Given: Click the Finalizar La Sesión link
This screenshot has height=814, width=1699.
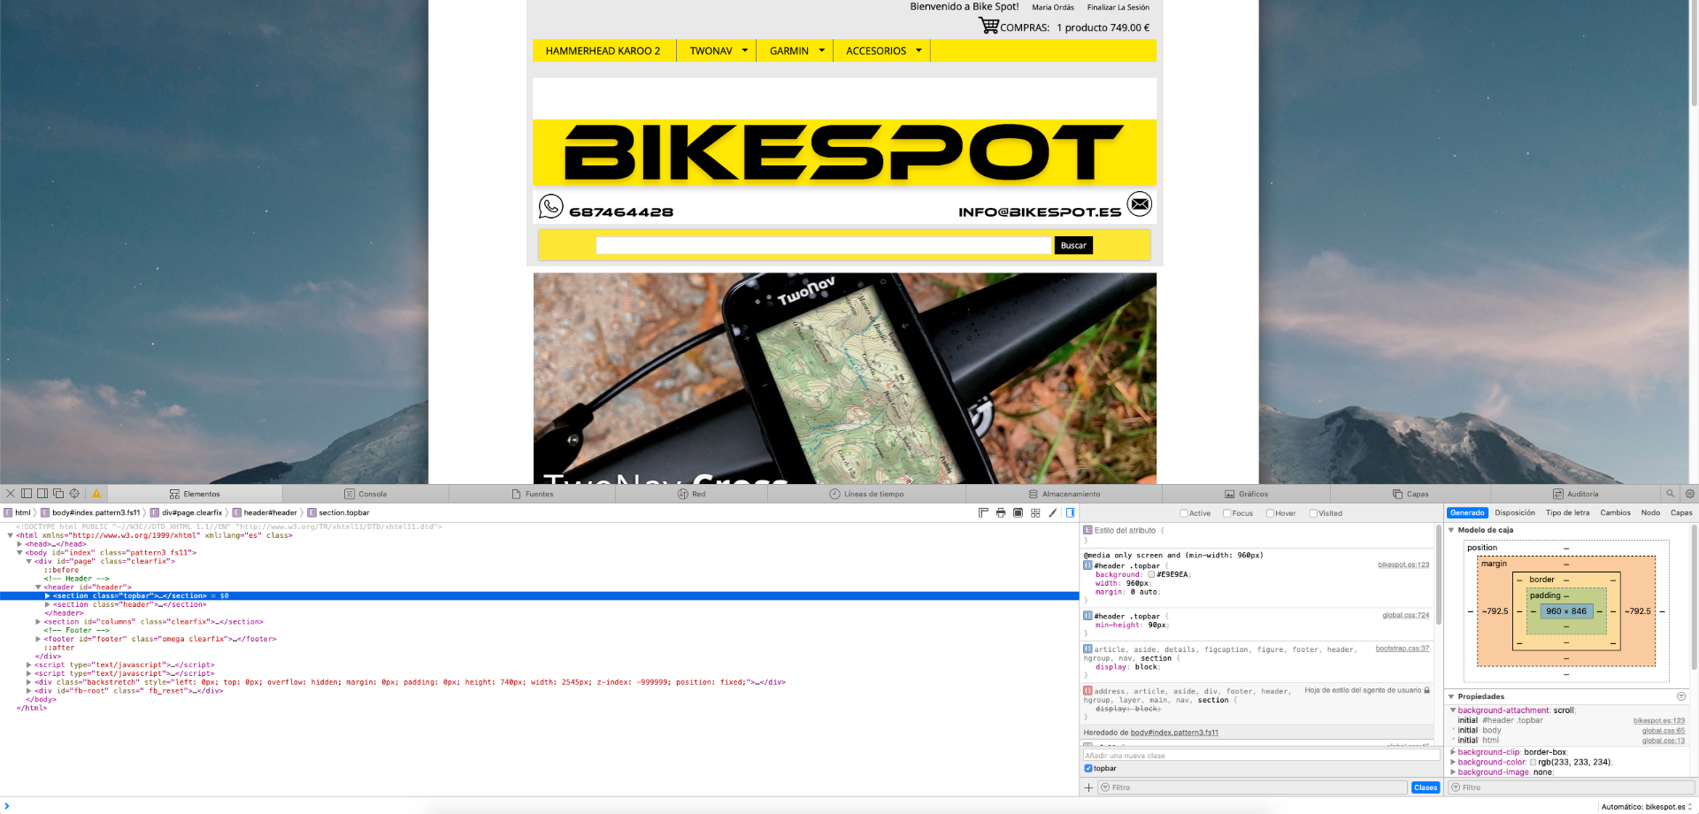Looking at the screenshot, I should [1119, 8].
